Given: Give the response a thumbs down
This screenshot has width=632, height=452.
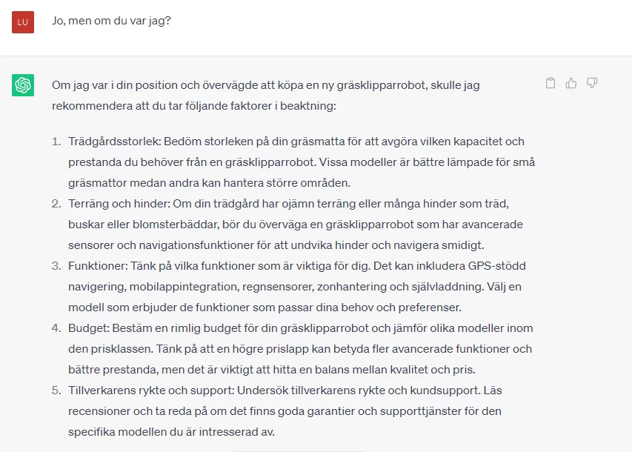Looking at the screenshot, I should 592,83.
